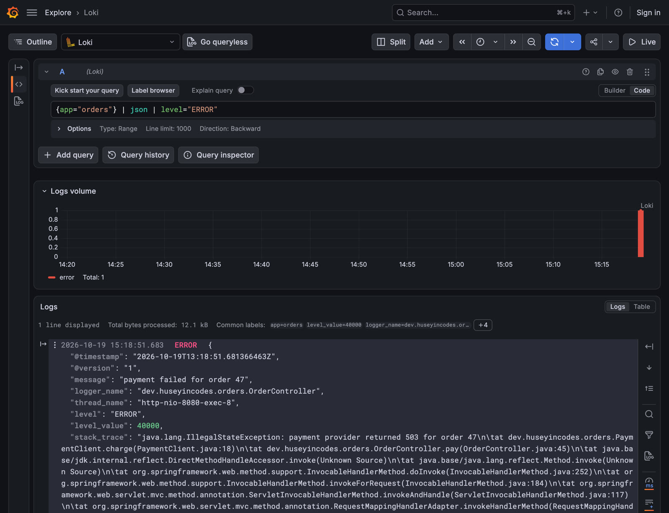The height and width of the screenshot is (513, 669).
Task: Zoom out the time range
Action: pos(531,42)
